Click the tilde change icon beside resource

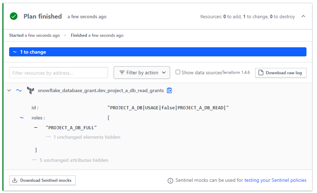pos(19,90)
